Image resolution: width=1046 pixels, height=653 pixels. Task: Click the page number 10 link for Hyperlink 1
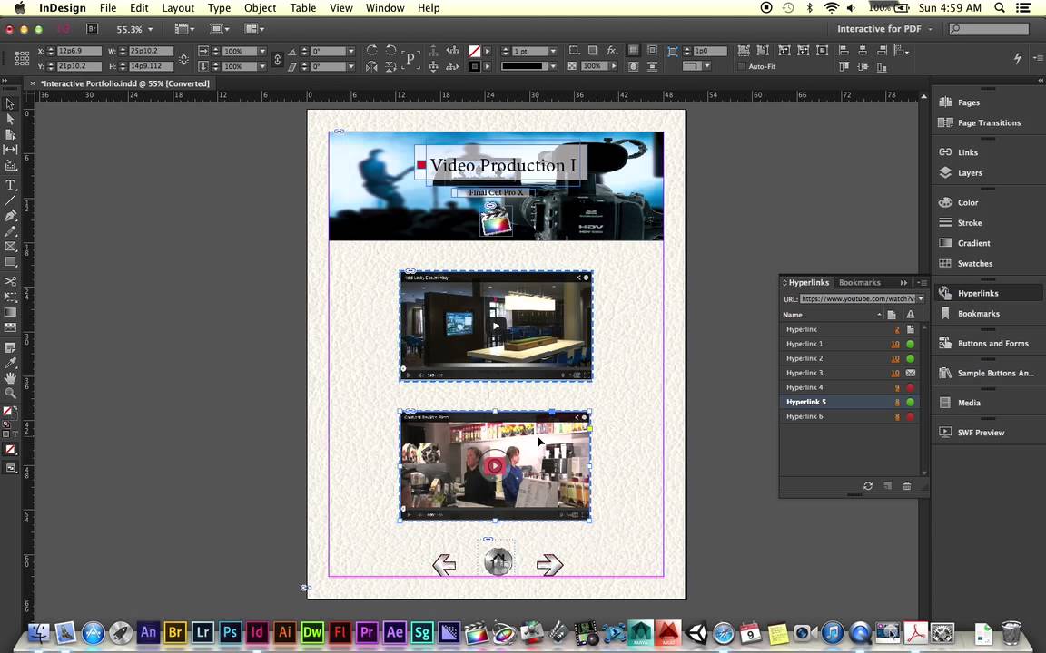click(895, 344)
